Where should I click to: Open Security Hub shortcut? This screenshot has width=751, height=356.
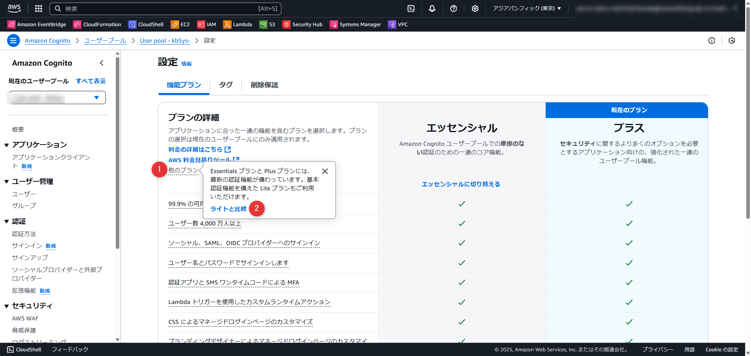tap(303, 24)
